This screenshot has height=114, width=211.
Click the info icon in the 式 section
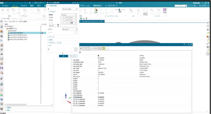click(76, 49)
